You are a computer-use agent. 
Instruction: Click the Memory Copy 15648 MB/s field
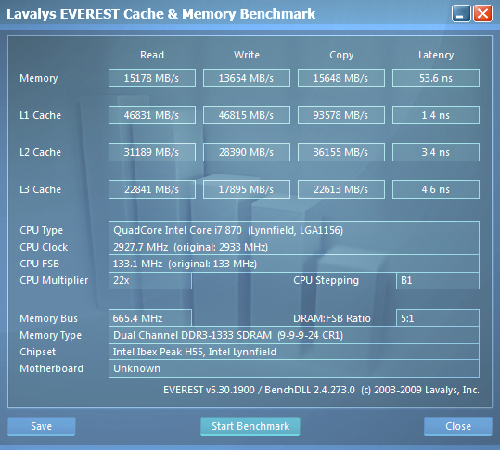tap(341, 78)
